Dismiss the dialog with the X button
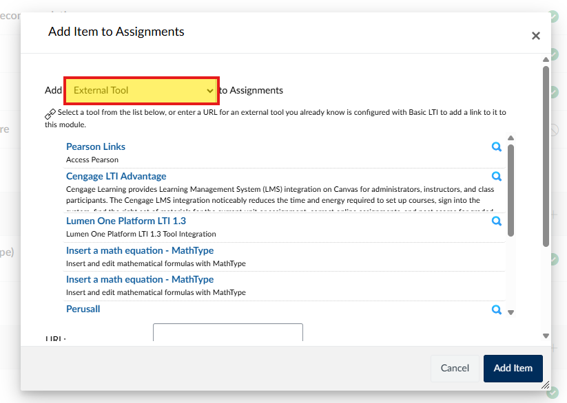The height and width of the screenshot is (403, 567). (x=536, y=35)
